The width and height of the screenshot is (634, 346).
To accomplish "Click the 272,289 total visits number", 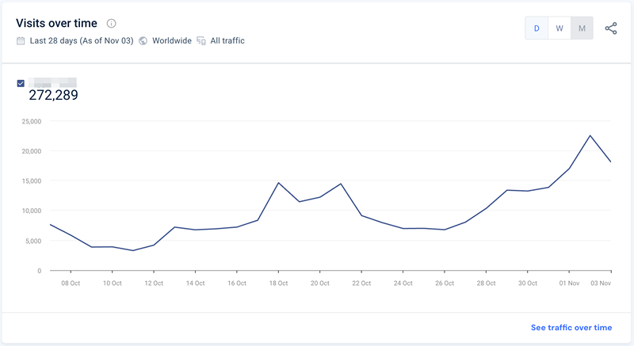I will tap(53, 96).
